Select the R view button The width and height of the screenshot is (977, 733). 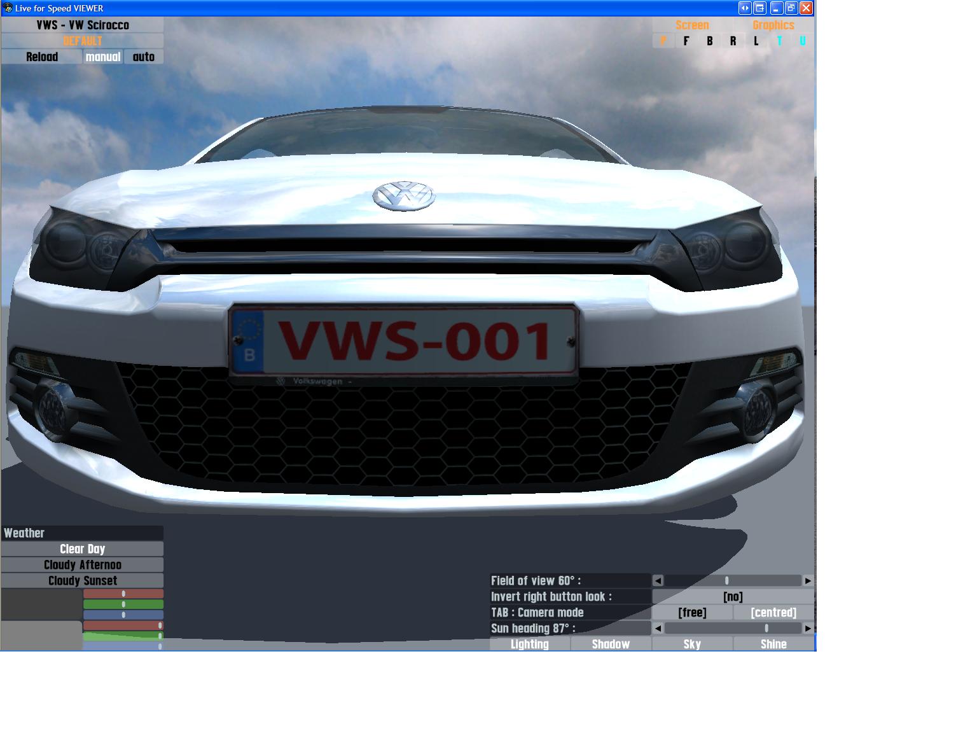733,41
